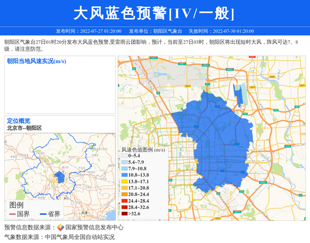This screenshot has width=310, height=243.
Task: Select the >32.6 dark red legend swatch
Action: point(124,214)
